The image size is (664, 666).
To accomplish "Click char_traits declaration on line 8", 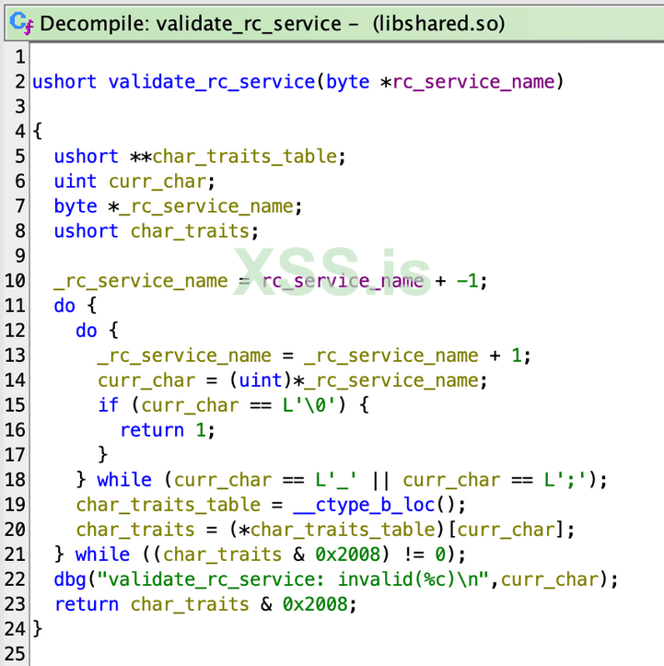I will (189, 231).
